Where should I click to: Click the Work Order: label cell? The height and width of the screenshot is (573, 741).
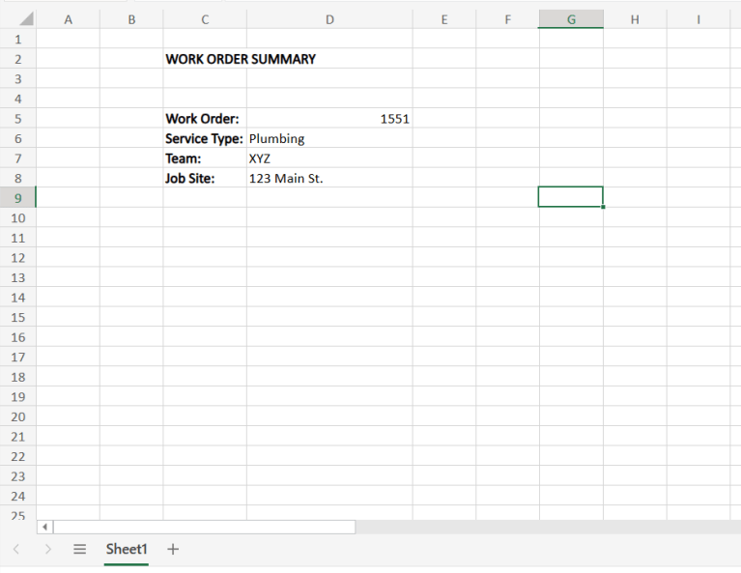coord(204,119)
